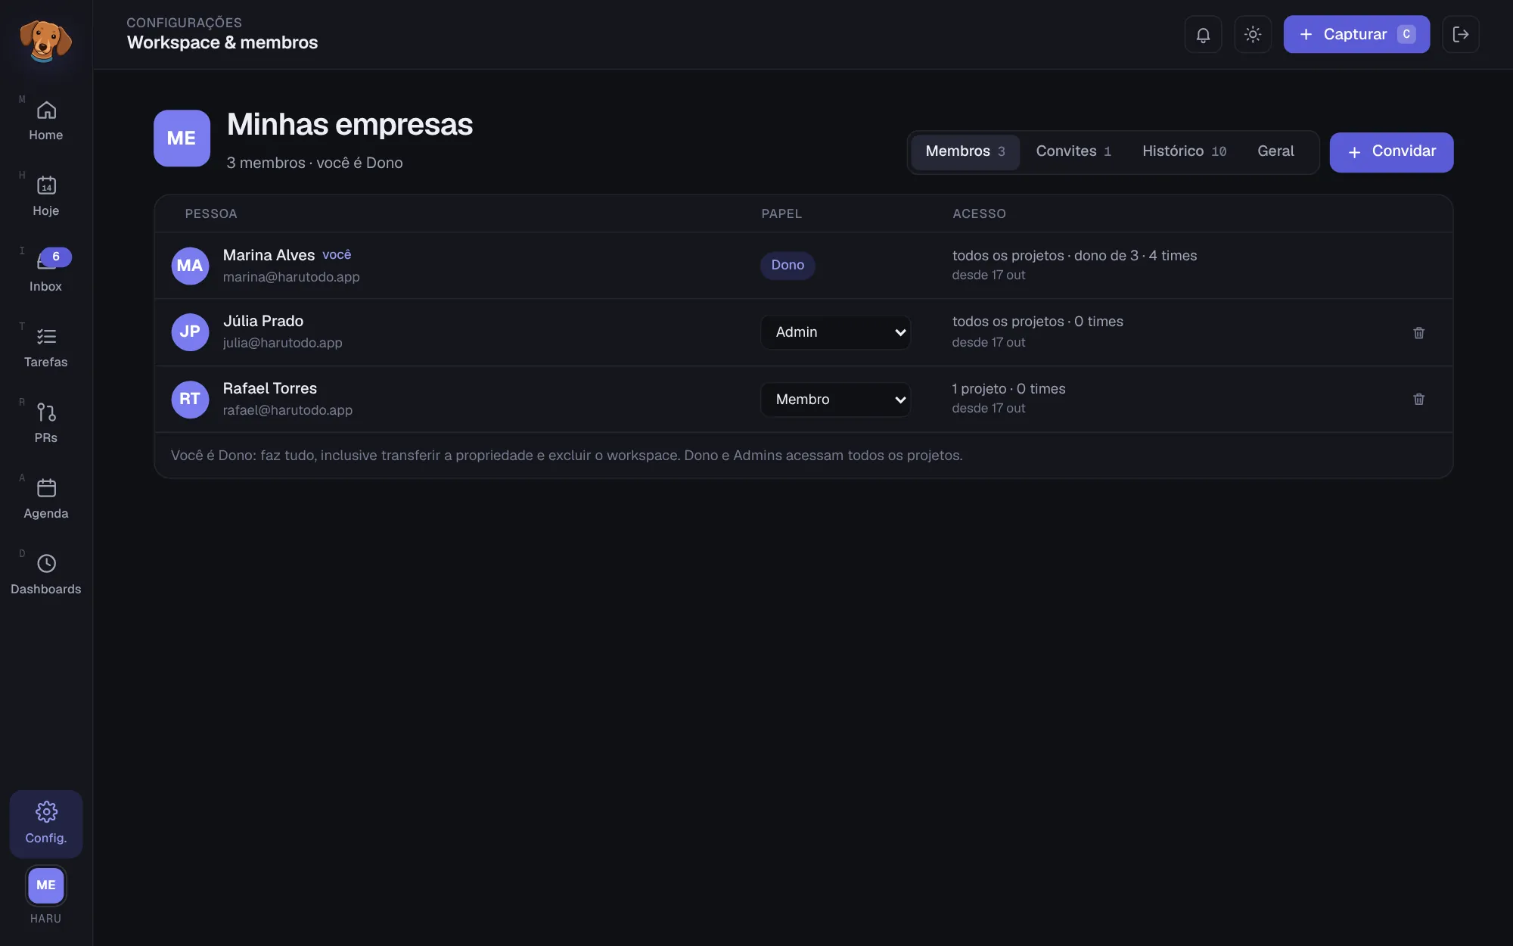Remove Rafael Torres with trash icon
1513x946 pixels.
1419,399
